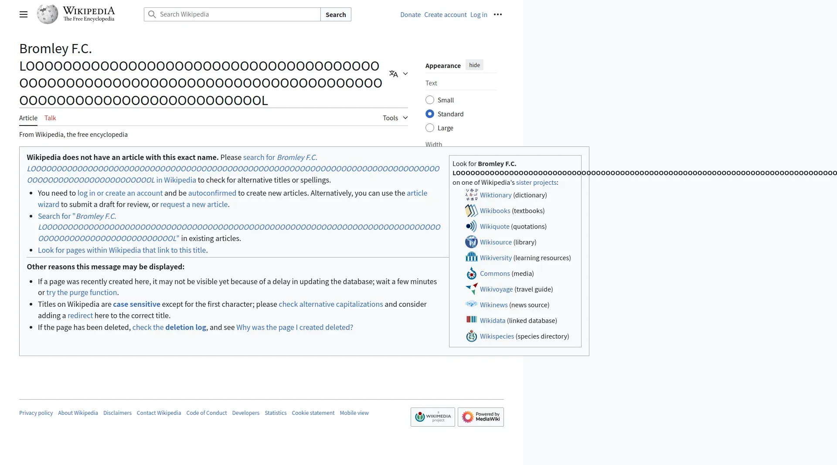Click check alternative capitalizations link

331,304
